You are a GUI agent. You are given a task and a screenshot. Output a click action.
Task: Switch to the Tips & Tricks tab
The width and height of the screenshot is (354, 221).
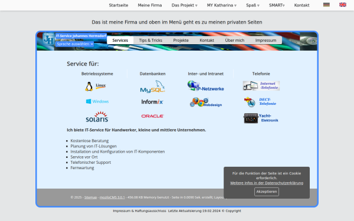(x=150, y=40)
